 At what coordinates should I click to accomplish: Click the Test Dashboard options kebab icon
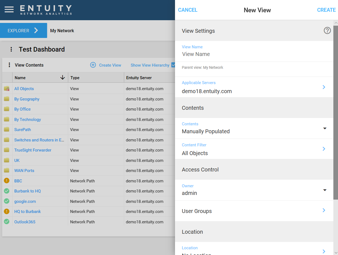[x=11, y=49]
